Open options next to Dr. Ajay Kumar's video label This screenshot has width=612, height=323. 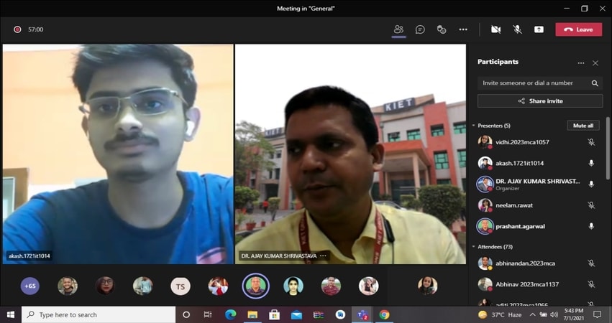[323, 256]
